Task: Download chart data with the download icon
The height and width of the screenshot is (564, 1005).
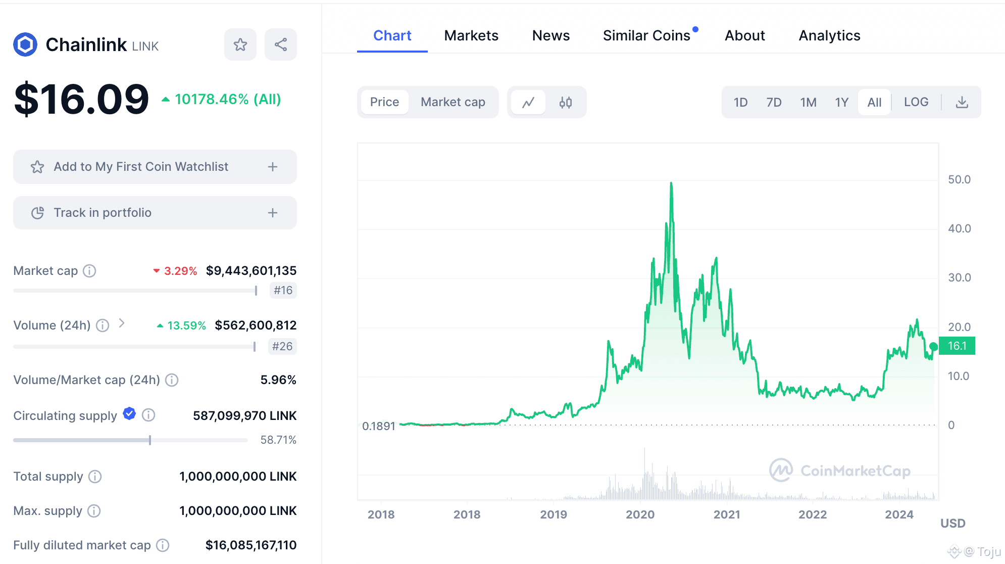Action: click(x=962, y=103)
